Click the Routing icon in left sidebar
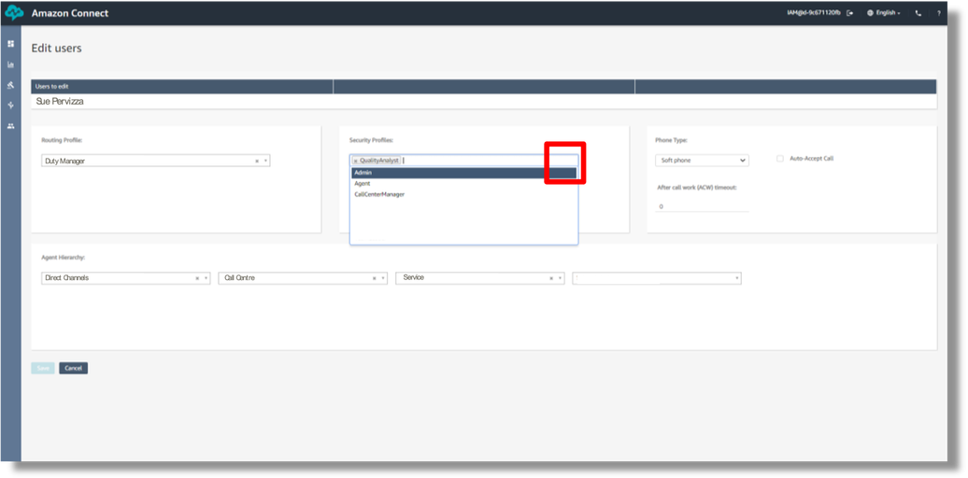 (10, 85)
